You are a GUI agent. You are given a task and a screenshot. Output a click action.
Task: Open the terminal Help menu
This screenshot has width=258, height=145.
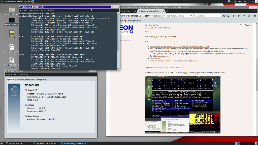[x=52, y=10]
